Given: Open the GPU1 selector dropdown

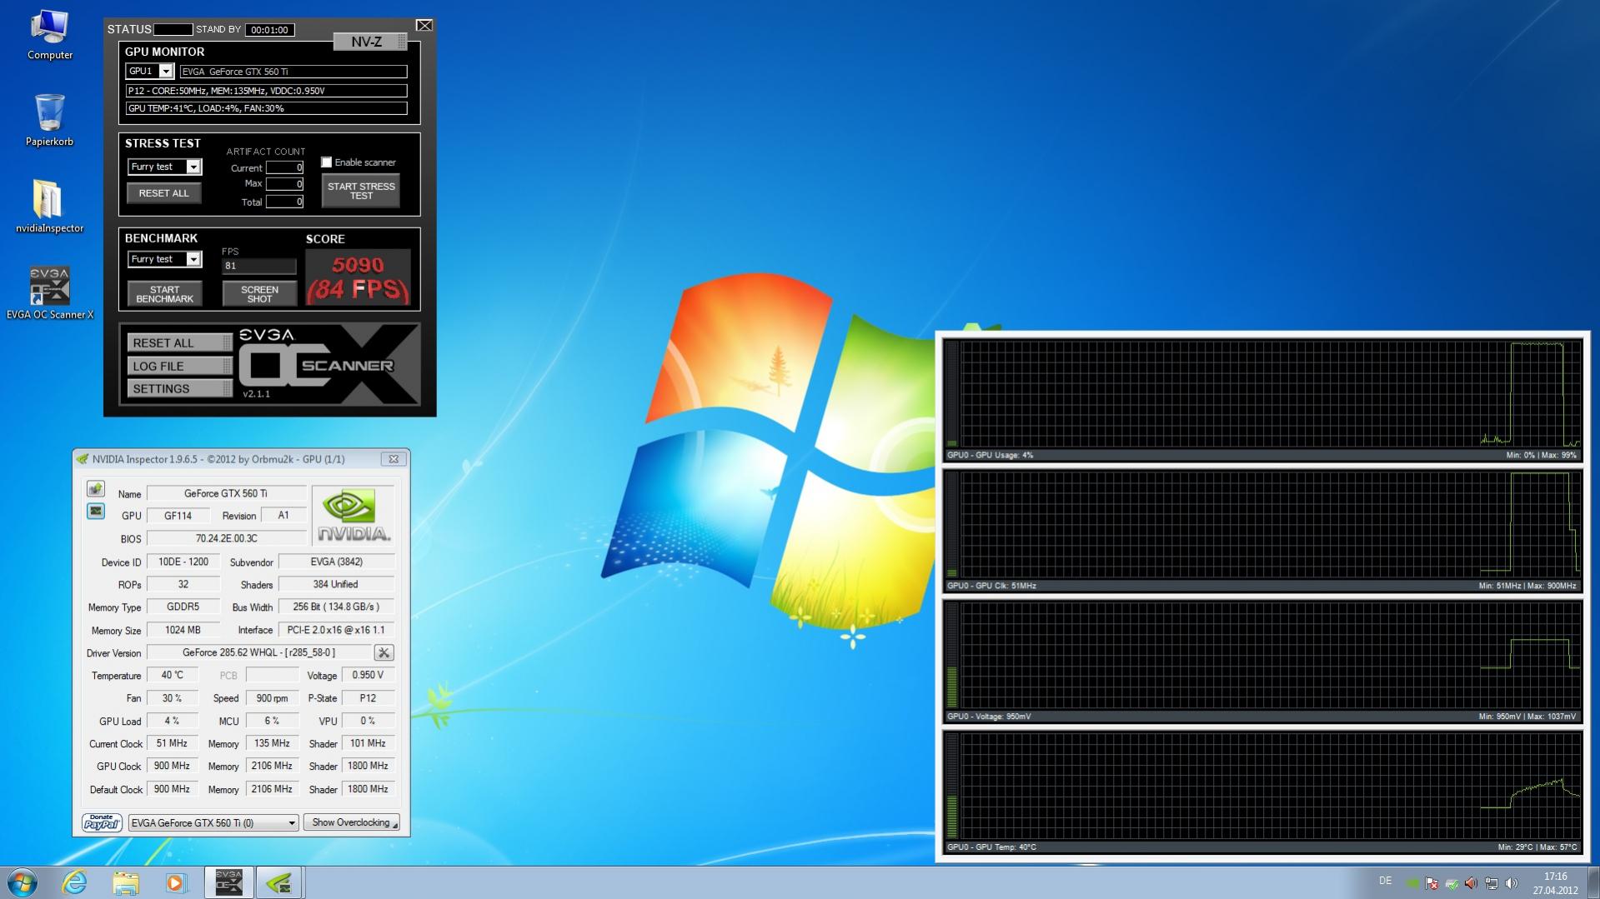Looking at the screenshot, I should [x=149, y=72].
